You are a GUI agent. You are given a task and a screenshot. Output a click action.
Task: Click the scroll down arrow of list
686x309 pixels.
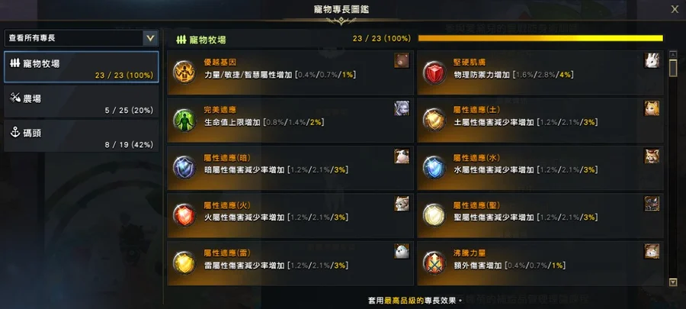click(673, 282)
